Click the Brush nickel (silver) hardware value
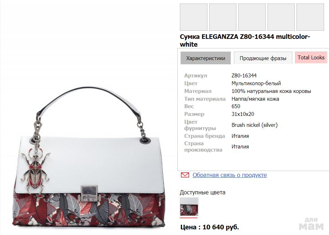 tap(254, 125)
